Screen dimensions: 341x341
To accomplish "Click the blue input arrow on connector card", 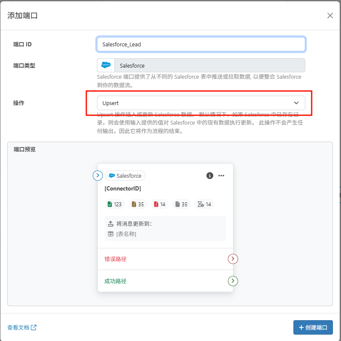I will (x=98, y=175).
